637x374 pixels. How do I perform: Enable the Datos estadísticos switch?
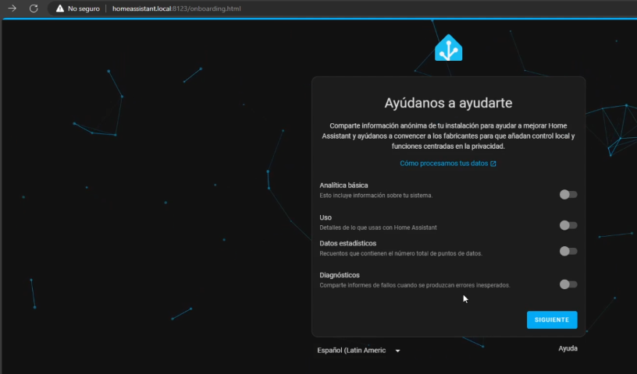(568, 251)
